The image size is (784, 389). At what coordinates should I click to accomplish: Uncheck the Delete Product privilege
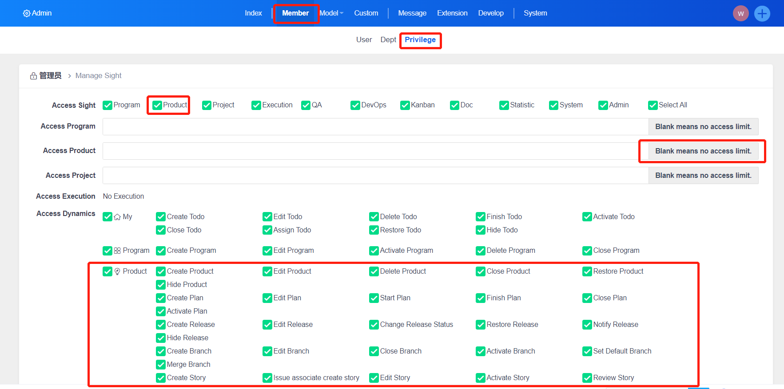coord(374,271)
